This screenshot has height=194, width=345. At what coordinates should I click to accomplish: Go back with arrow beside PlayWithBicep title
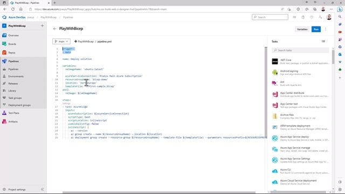tap(54, 29)
